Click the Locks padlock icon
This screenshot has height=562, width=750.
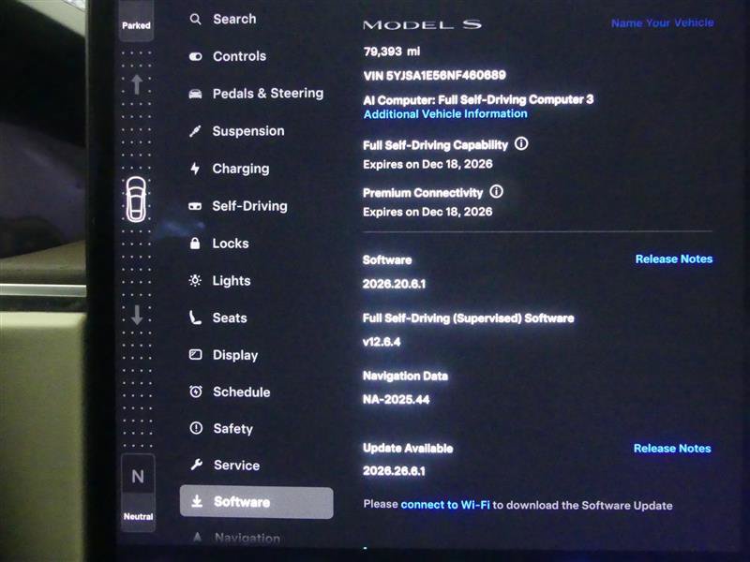pyautogui.click(x=195, y=244)
